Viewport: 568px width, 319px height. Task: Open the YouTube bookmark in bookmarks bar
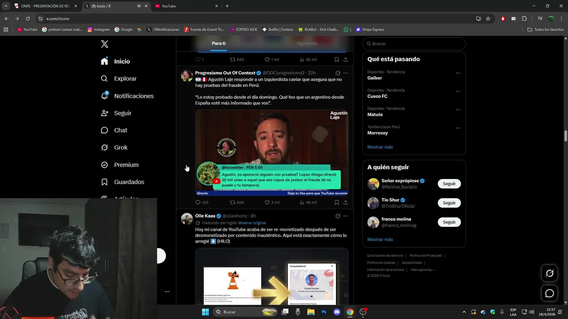pyautogui.click(x=27, y=30)
